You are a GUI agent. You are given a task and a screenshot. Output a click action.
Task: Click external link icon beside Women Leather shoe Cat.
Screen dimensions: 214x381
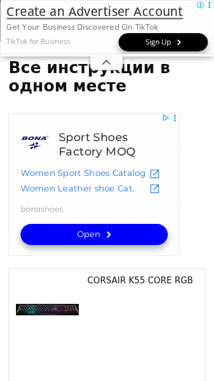coord(155,189)
